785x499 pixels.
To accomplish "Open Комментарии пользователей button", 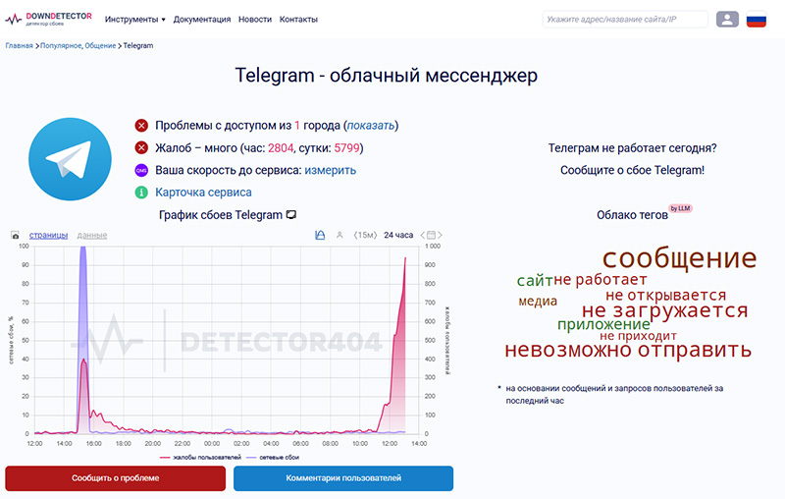I will tap(343, 478).
